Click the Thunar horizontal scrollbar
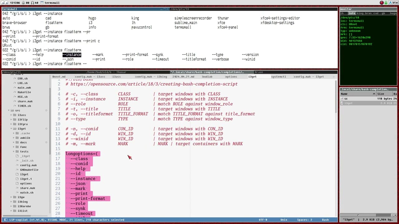This screenshot has height=224, width=399. coord(358,215)
